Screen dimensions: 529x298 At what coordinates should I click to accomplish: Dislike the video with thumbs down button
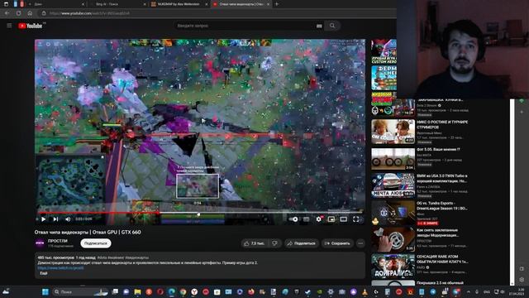[x=275, y=243]
